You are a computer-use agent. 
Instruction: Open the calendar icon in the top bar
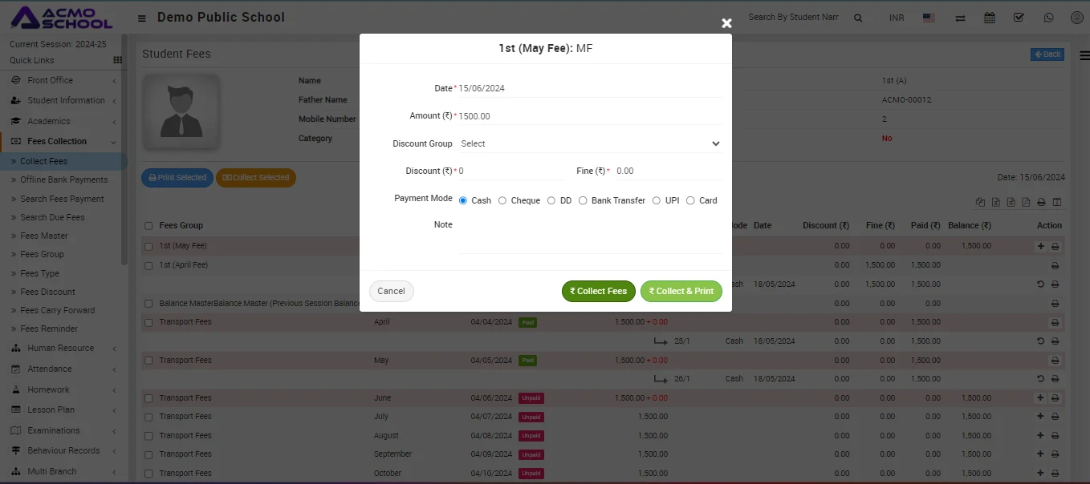tap(990, 18)
